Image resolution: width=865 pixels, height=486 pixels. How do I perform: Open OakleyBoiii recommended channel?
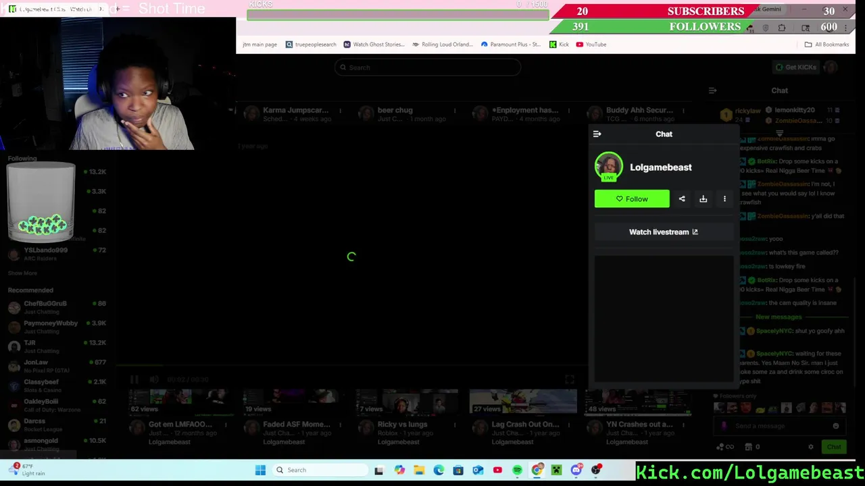[x=57, y=405]
